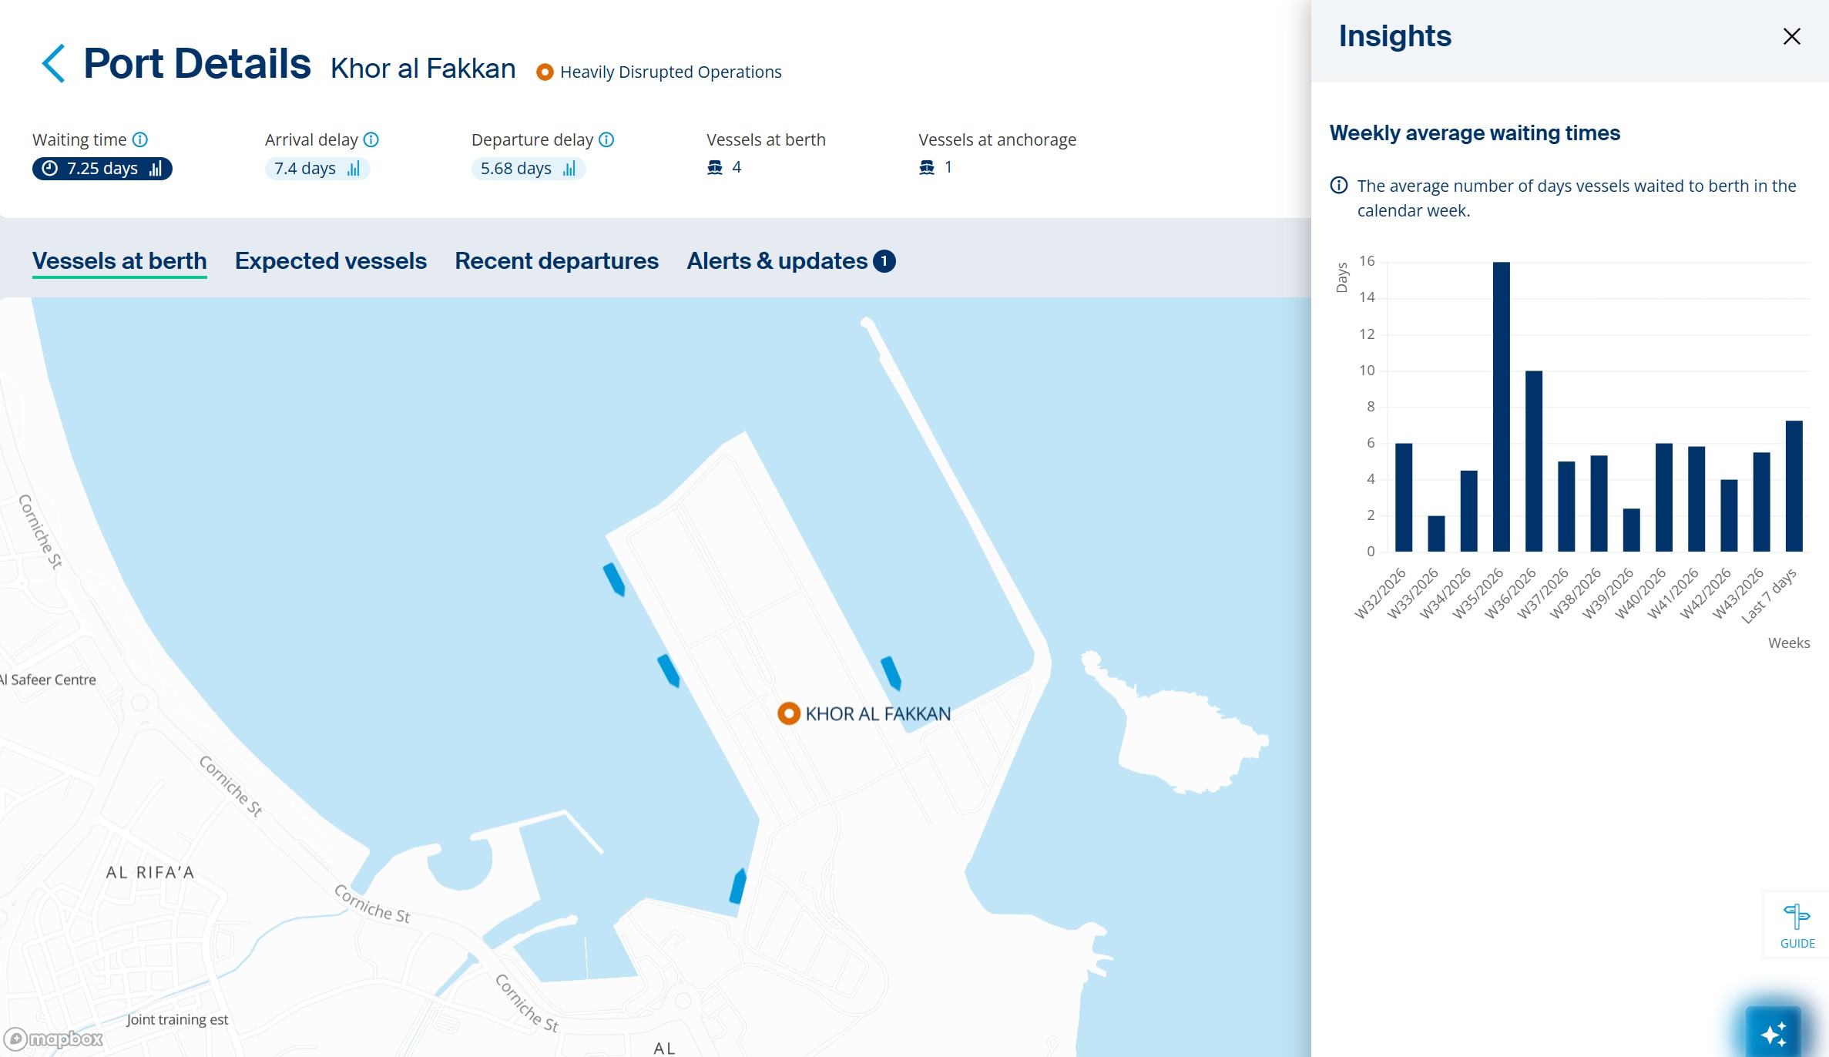Go back using the arrow beside Port Details
Viewport: 1829px width, 1057px height.
coord(53,63)
